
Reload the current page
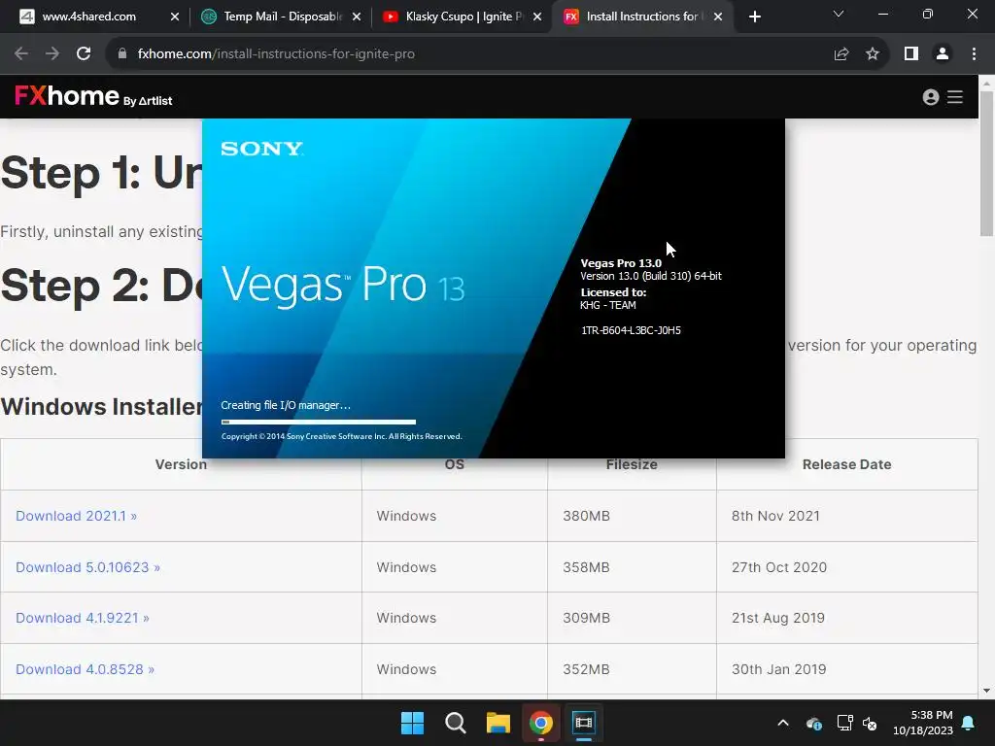(84, 54)
